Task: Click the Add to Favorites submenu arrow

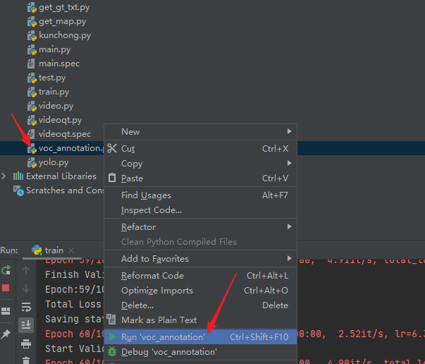Action: pos(289,258)
